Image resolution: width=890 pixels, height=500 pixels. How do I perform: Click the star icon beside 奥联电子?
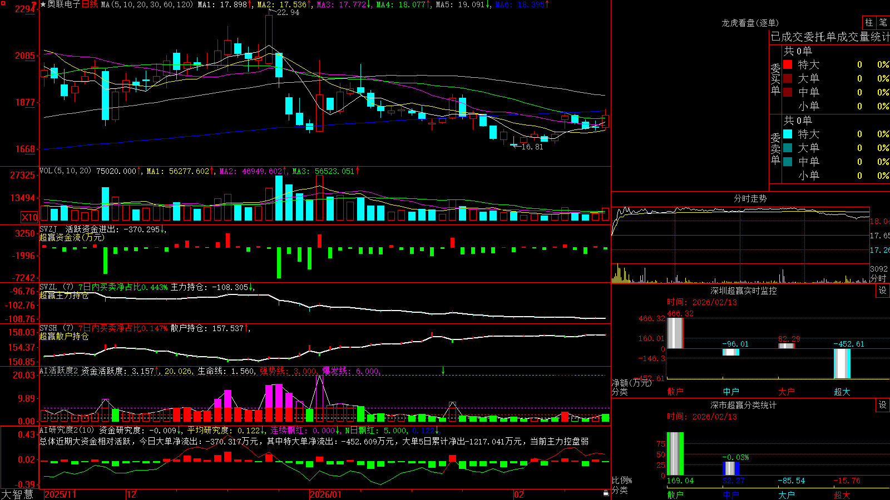(x=43, y=4)
